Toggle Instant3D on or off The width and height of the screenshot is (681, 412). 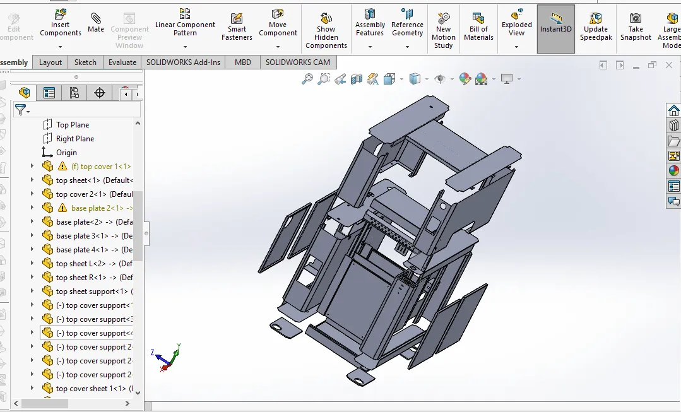tap(555, 25)
